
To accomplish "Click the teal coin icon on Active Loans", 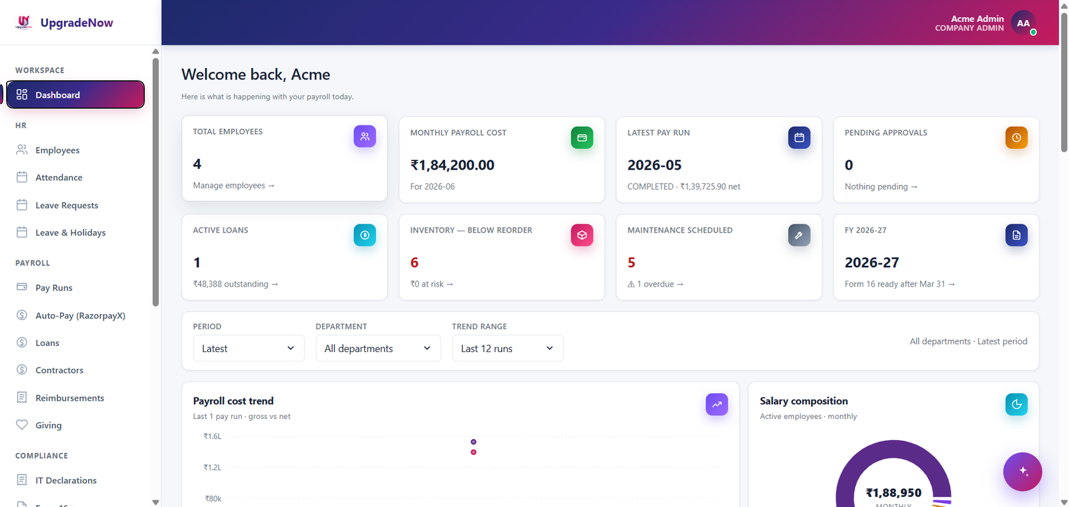I will (x=365, y=235).
